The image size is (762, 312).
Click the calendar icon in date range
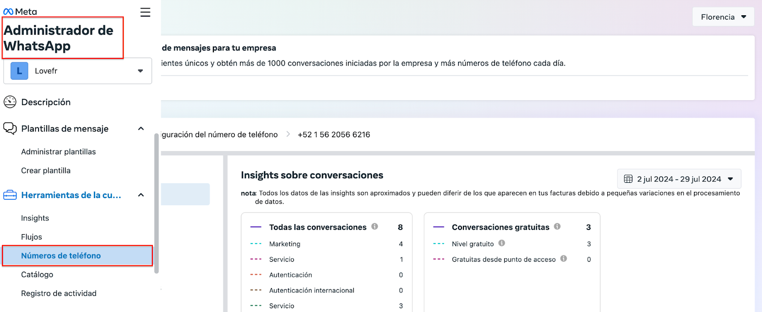tap(628, 179)
